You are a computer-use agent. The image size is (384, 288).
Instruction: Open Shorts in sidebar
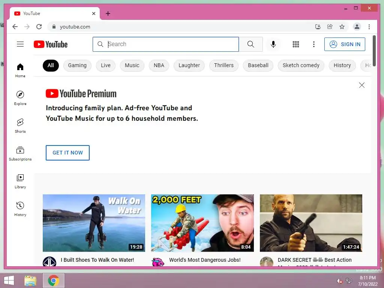pyautogui.click(x=20, y=126)
